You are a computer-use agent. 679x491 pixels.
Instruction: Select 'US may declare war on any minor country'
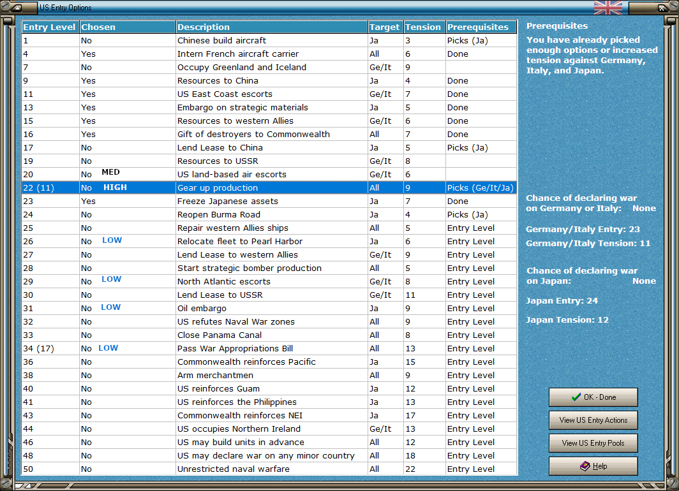click(269, 456)
